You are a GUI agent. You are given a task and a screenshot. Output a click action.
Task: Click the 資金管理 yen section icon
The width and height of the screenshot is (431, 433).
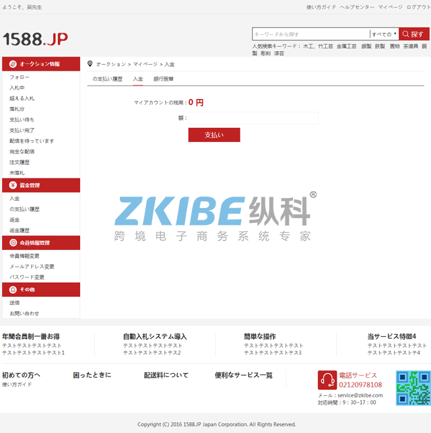pos(13,185)
